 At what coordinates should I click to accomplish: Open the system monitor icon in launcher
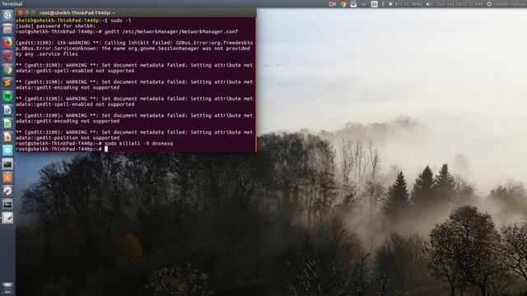click(x=7, y=205)
